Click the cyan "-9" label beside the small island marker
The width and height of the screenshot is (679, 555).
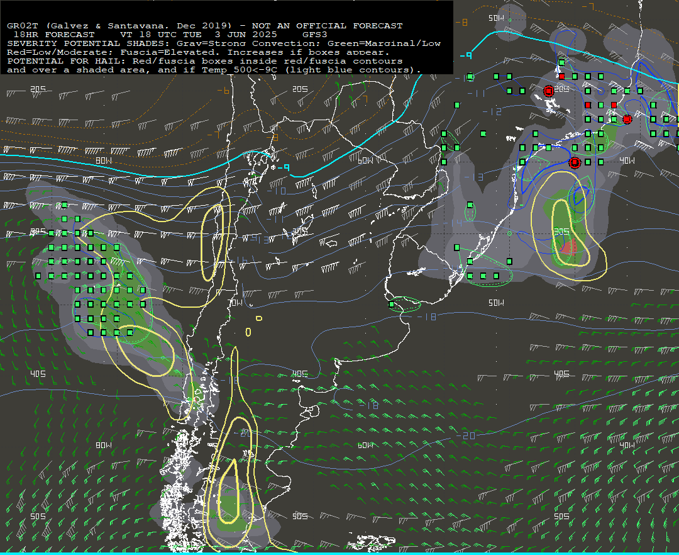pyautogui.click(x=283, y=167)
